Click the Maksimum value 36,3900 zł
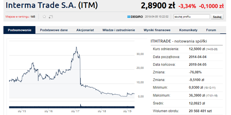 197,95
